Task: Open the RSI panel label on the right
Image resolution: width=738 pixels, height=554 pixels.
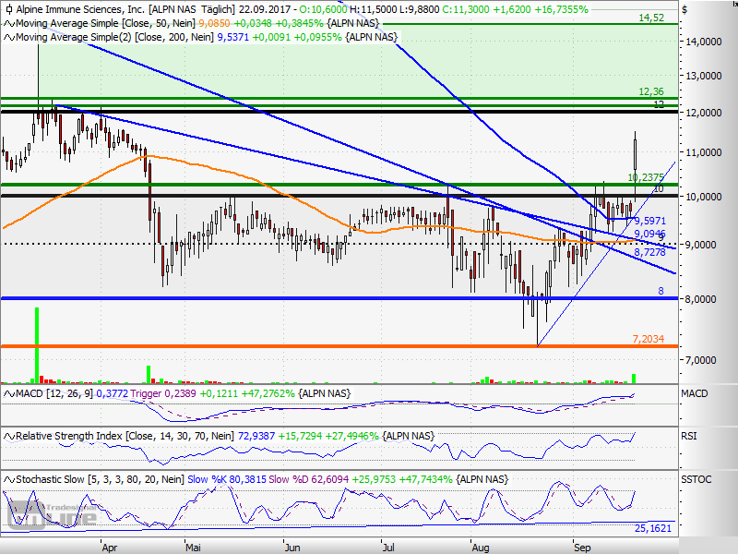Action: pyautogui.click(x=688, y=435)
